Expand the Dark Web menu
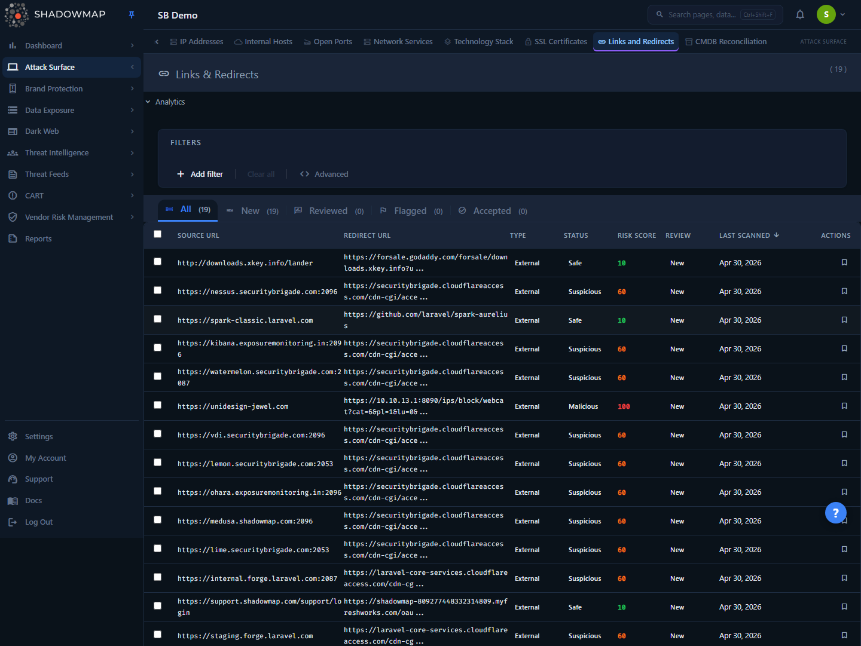 132,131
